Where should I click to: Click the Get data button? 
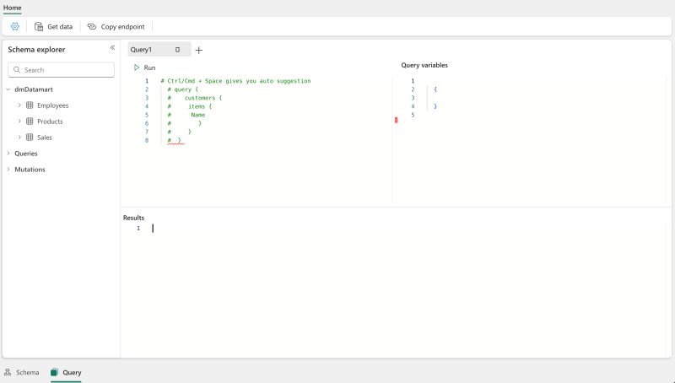click(53, 27)
